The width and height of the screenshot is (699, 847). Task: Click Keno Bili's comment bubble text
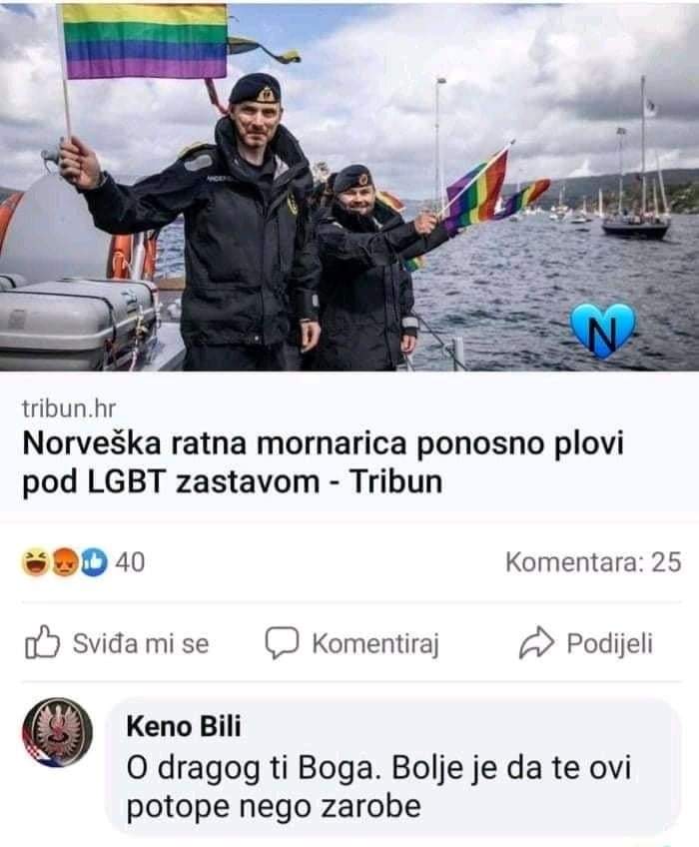(378, 787)
